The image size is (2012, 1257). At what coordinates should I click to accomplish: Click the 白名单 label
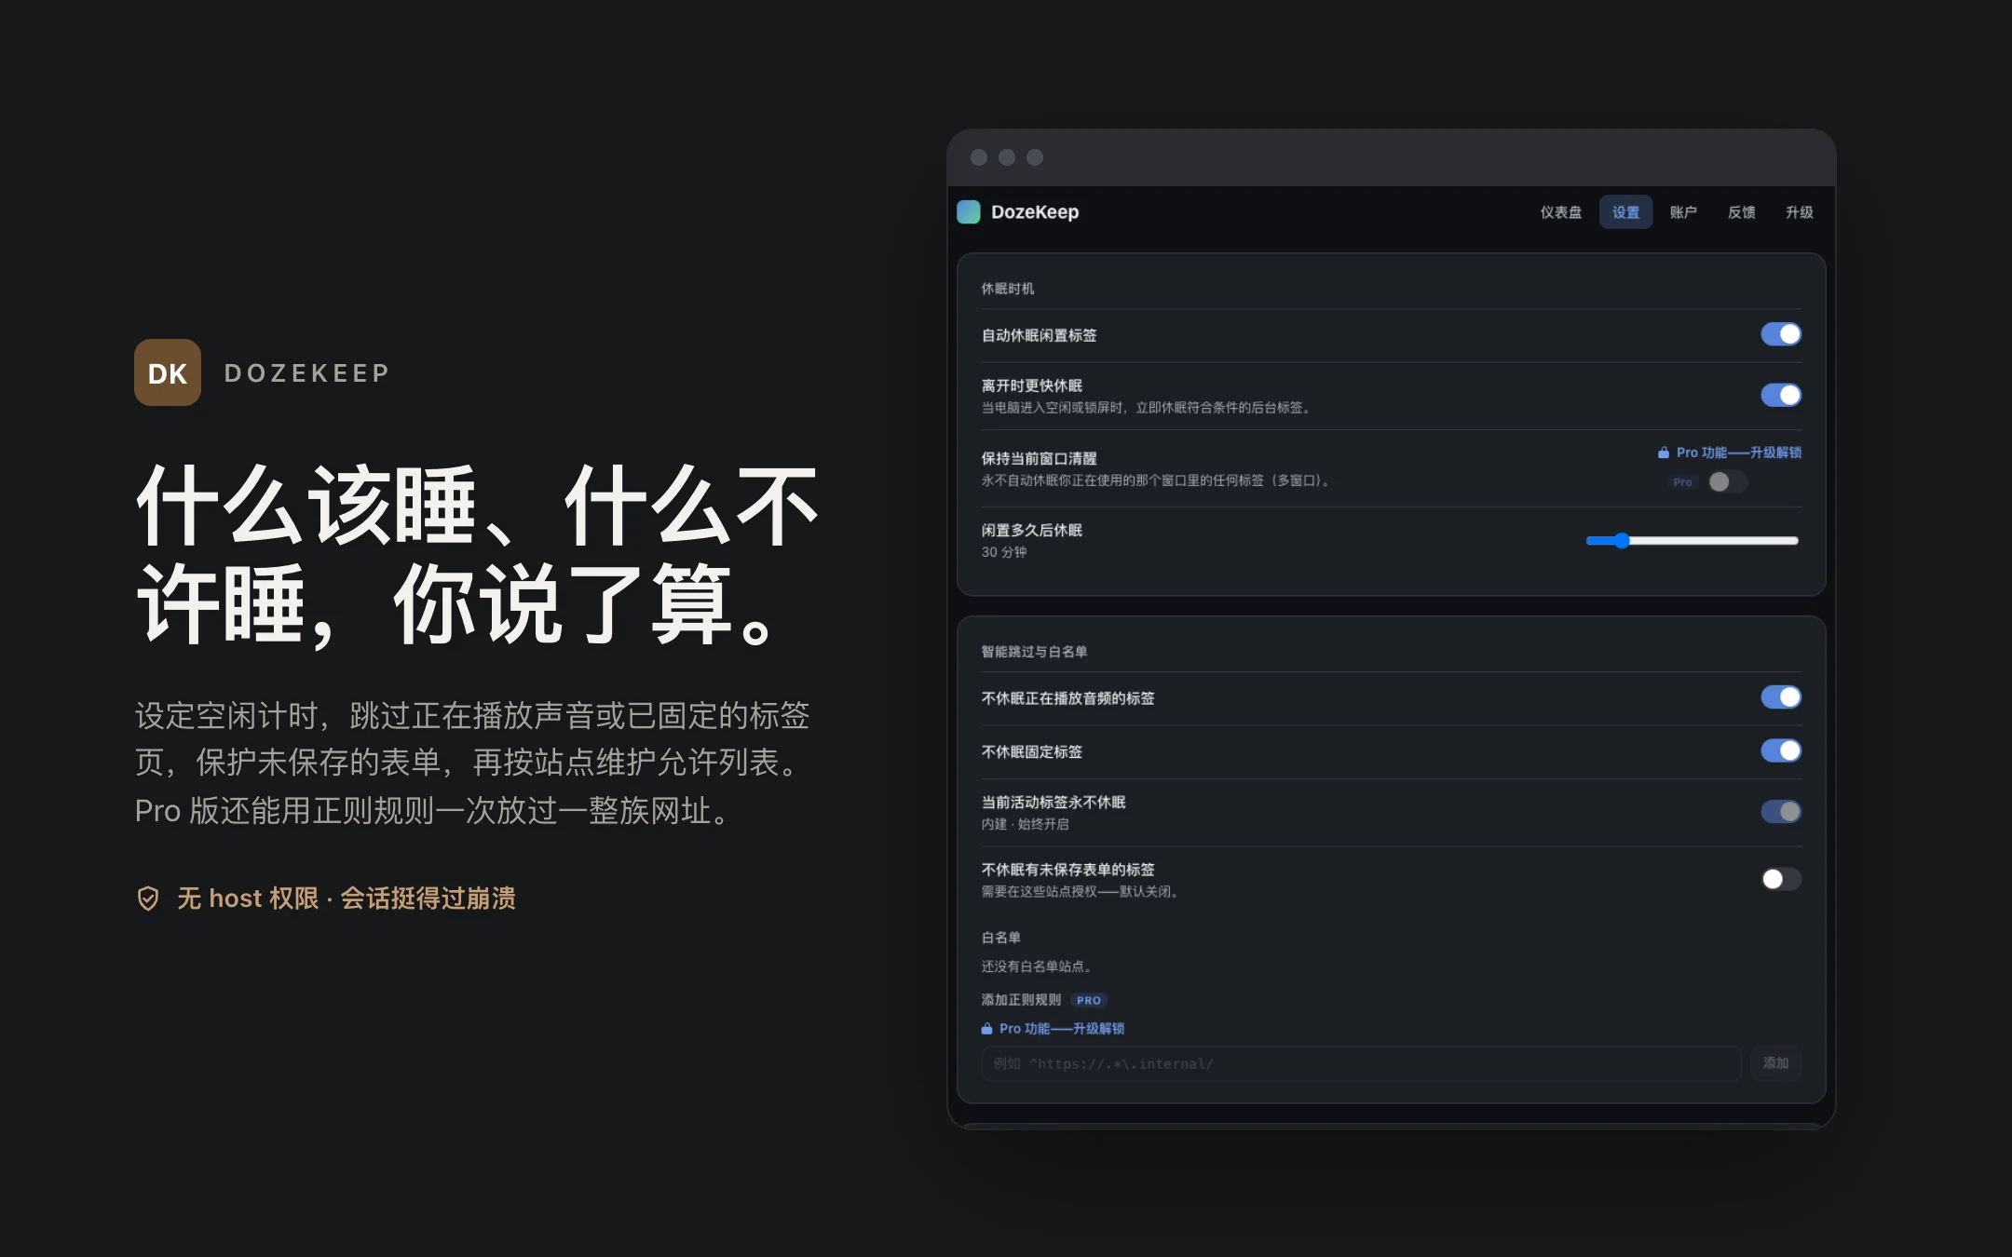click(1001, 938)
